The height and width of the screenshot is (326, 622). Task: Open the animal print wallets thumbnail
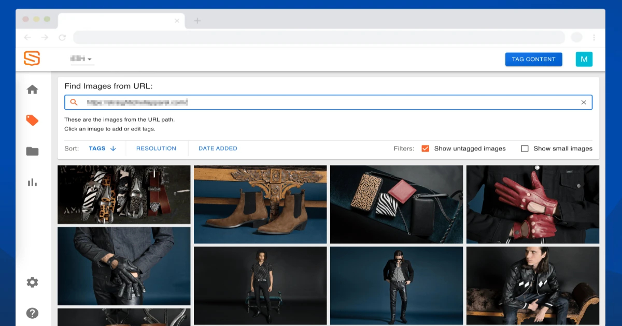click(397, 204)
